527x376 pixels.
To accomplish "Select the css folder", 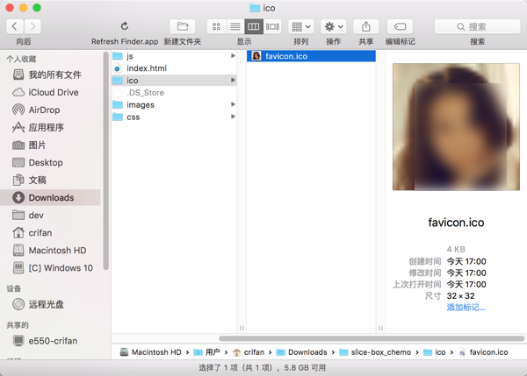I will click(174, 117).
